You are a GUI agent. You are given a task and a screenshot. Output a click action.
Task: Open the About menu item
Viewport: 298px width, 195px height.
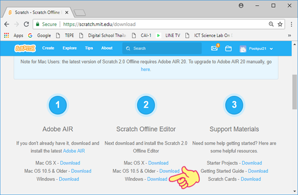(x=107, y=48)
